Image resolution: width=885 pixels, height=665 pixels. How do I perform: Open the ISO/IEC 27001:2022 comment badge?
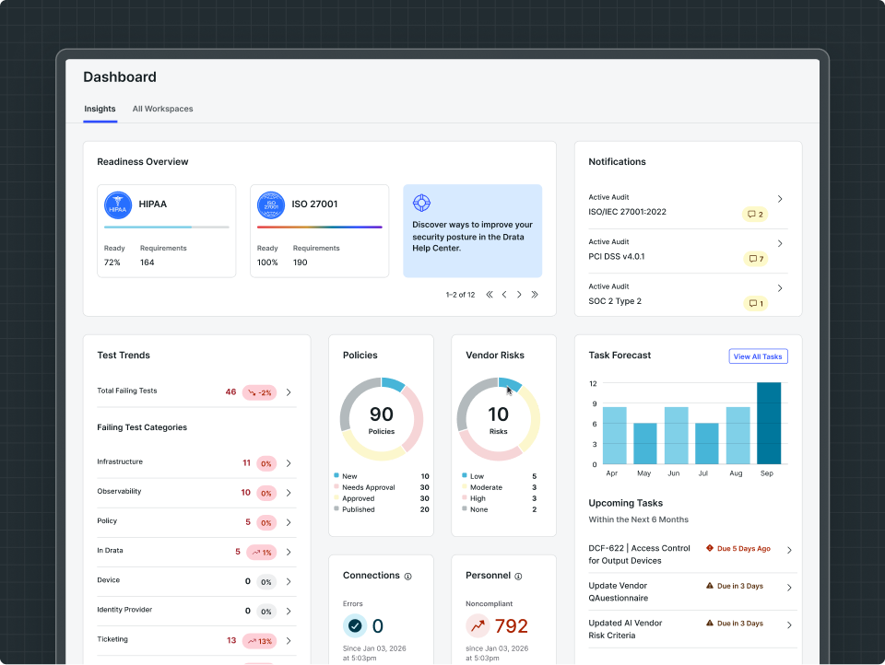[x=755, y=215]
